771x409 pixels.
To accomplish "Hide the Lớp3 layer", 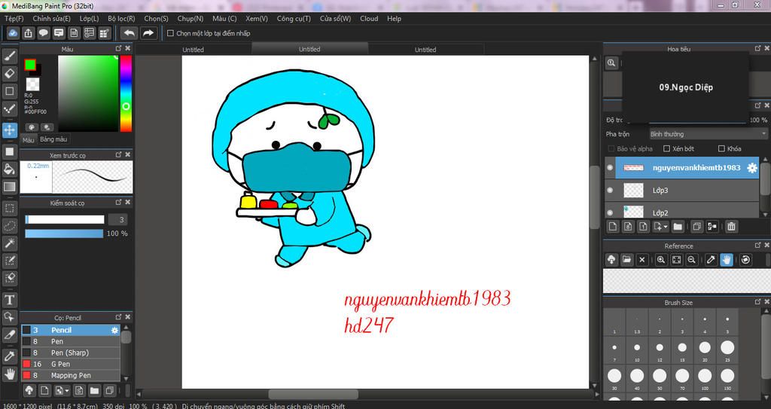I will 610,190.
